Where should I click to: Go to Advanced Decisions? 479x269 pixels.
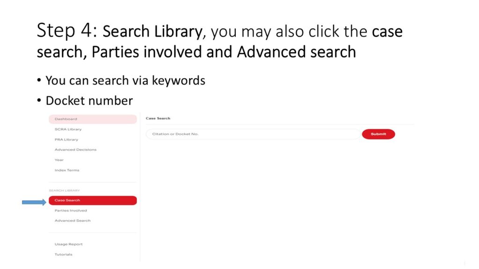75,150
